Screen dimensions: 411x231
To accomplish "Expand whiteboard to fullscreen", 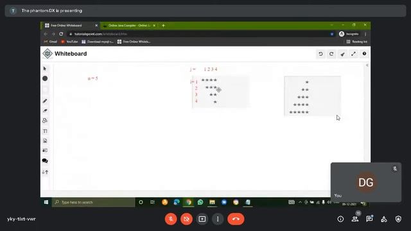I will [353, 54].
